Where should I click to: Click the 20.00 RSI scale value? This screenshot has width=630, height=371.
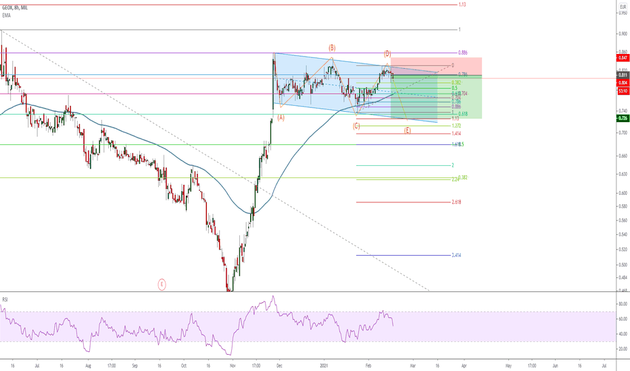click(623, 349)
